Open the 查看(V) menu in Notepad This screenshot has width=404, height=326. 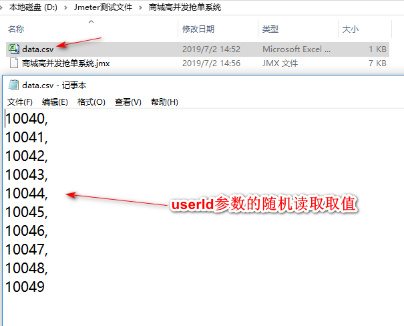coord(128,102)
